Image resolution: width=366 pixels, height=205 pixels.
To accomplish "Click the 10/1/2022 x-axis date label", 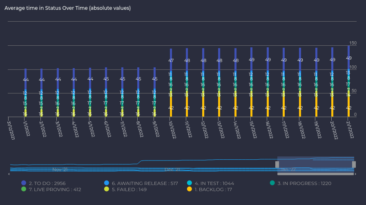I will (172, 130).
